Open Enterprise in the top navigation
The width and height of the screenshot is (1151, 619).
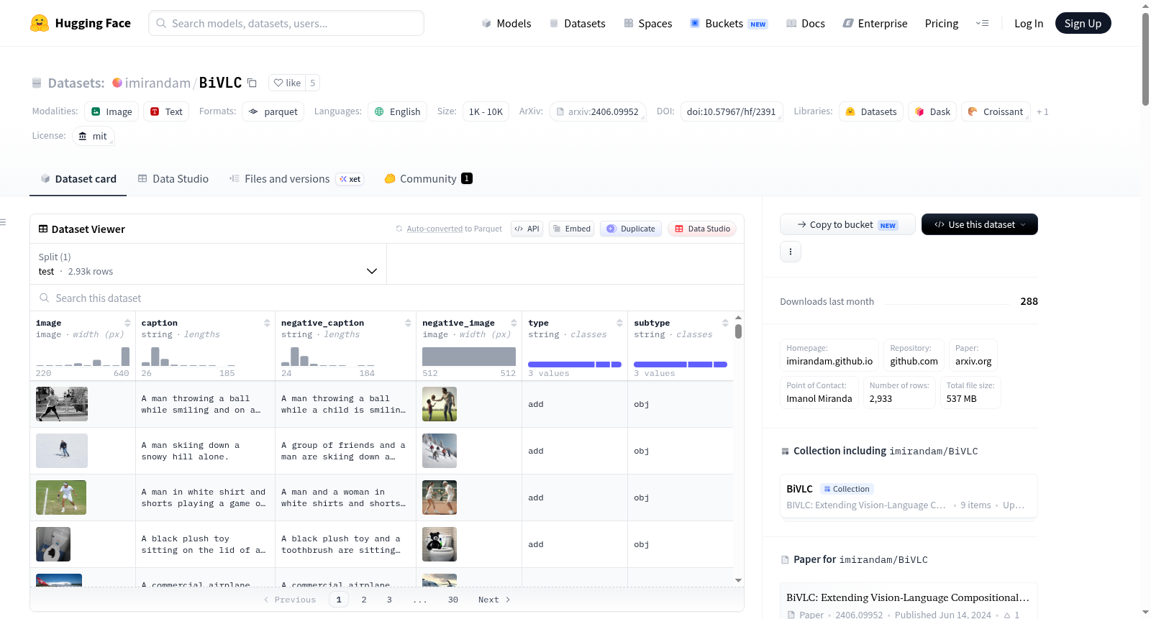tap(875, 23)
